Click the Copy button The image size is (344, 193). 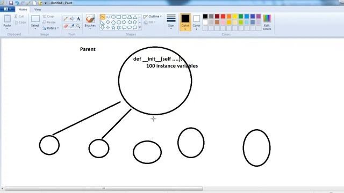[20, 23]
